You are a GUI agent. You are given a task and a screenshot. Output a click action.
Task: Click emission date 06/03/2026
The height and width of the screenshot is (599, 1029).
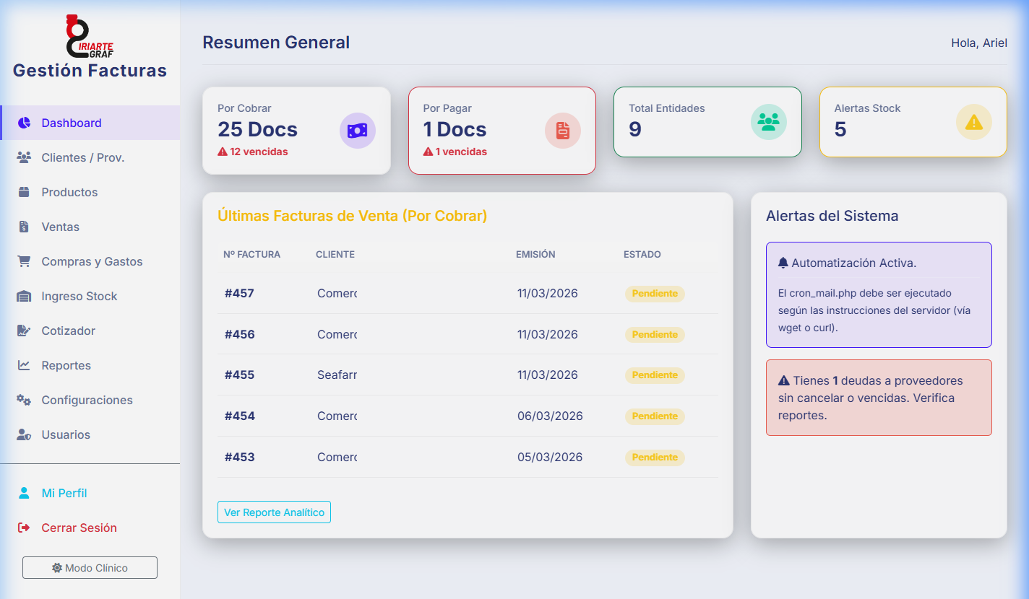[x=550, y=416]
